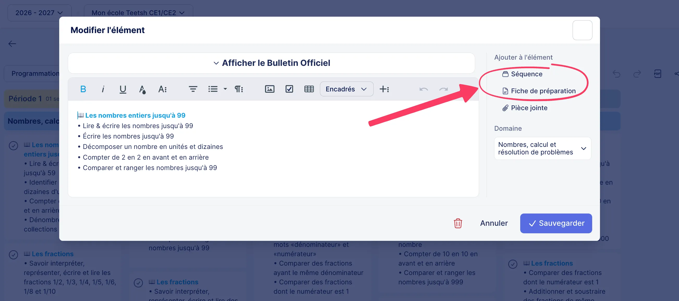Insert a bulleted list
The width and height of the screenshot is (679, 301).
click(213, 89)
